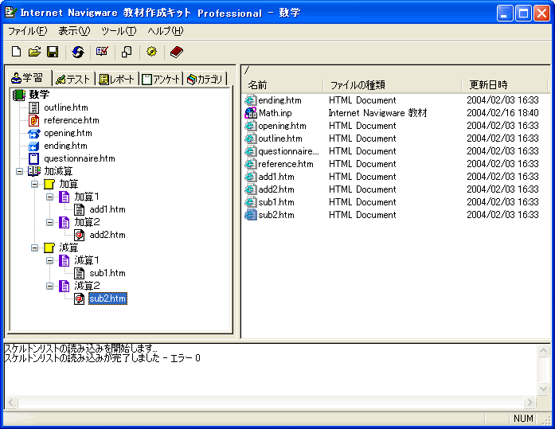Click the questionnaire.htm clipboard icon in the tree
The image size is (555, 429).
[x=33, y=158]
